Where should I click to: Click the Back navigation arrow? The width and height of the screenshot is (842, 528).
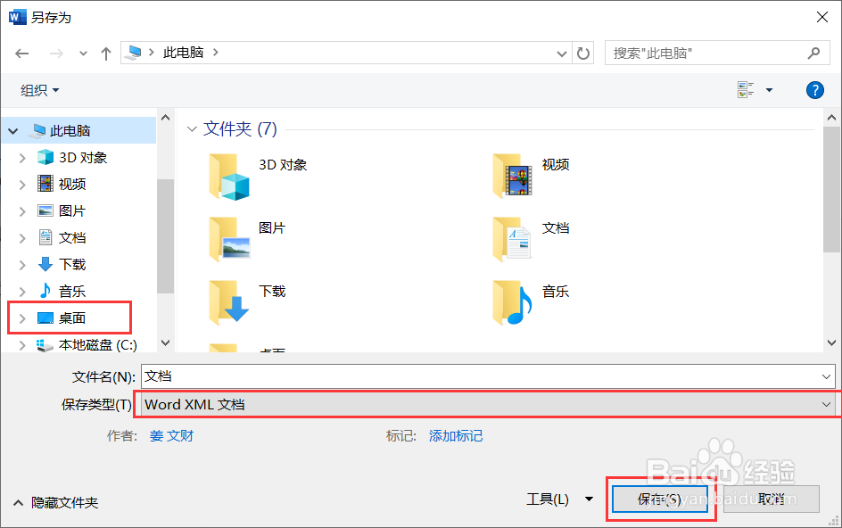[x=21, y=53]
